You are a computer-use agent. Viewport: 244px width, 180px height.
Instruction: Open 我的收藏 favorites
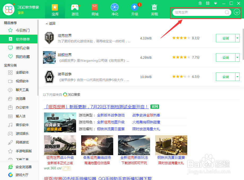(19, 57)
